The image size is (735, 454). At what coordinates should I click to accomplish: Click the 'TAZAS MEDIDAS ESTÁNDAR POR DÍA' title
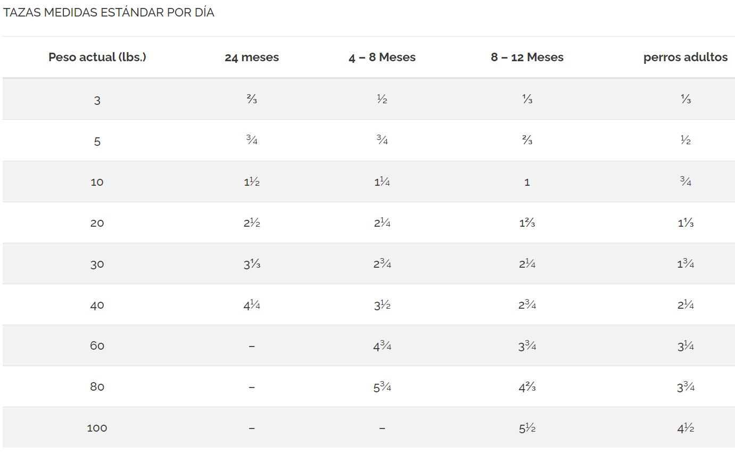tap(109, 13)
